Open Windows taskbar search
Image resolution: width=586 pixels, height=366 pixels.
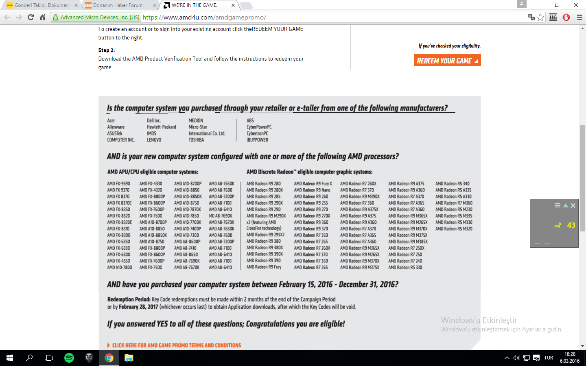pos(29,358)
